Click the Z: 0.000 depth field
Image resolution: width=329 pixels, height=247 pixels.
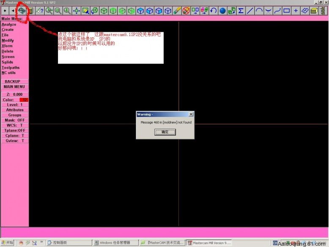click(x=15, y=94)
